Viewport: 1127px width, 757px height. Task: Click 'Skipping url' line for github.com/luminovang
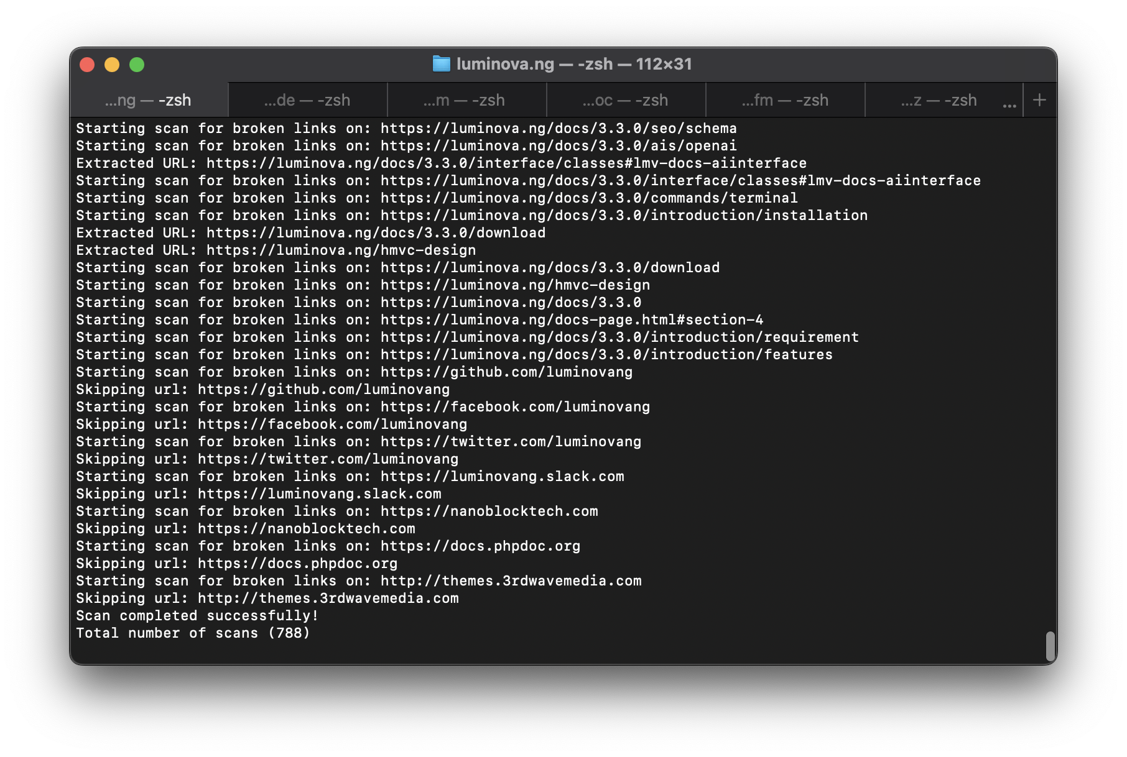(x=263, y=390)
